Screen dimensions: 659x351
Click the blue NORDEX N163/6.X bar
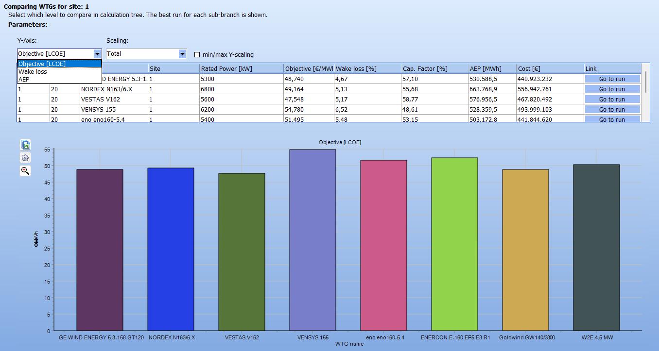click(171, 249)
